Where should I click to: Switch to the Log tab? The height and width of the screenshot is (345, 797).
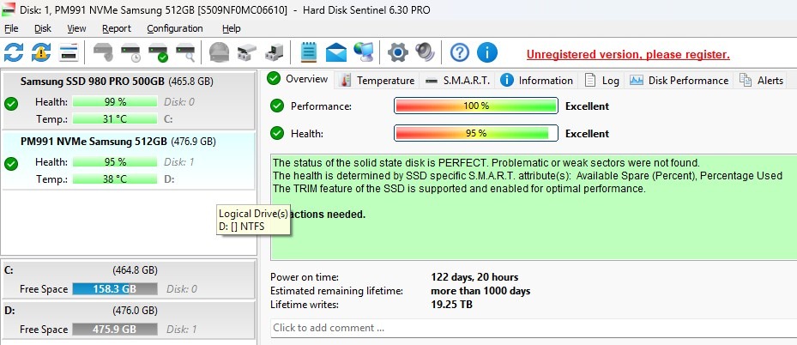tap(602, 81)
